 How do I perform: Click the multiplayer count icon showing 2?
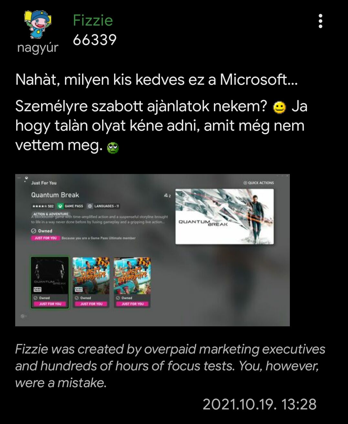(167, 195)
